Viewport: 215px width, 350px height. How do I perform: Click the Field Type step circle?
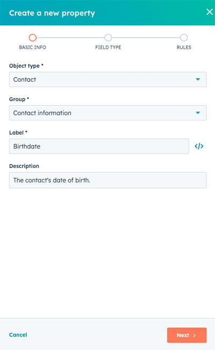tap(108, 38)
